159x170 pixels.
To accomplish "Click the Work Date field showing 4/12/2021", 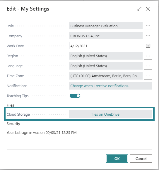I will click(x=110, y=46).
